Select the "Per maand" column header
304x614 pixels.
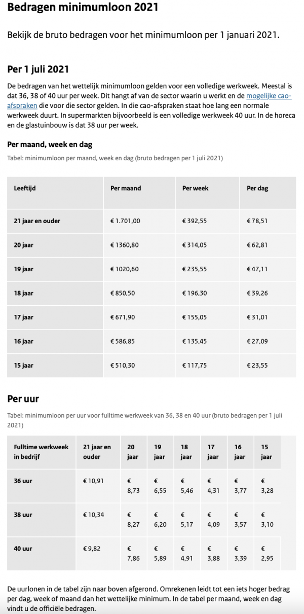[x=126, y=188]
